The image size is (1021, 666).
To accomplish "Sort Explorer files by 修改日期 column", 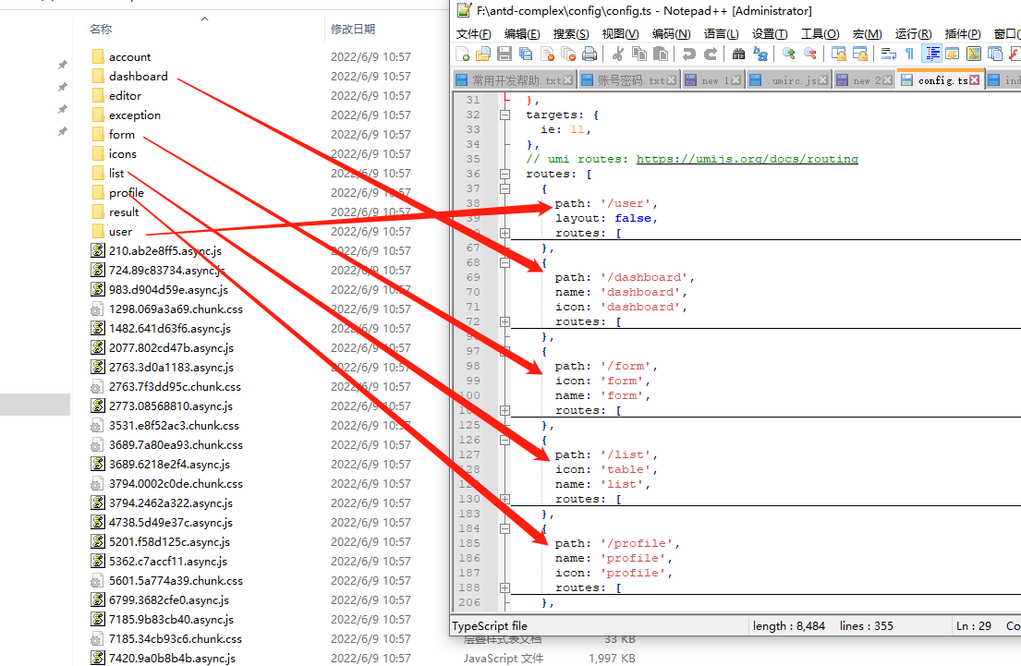I will point(352,29).
